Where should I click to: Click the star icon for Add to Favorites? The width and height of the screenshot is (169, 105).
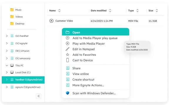(x=68, y=55)
